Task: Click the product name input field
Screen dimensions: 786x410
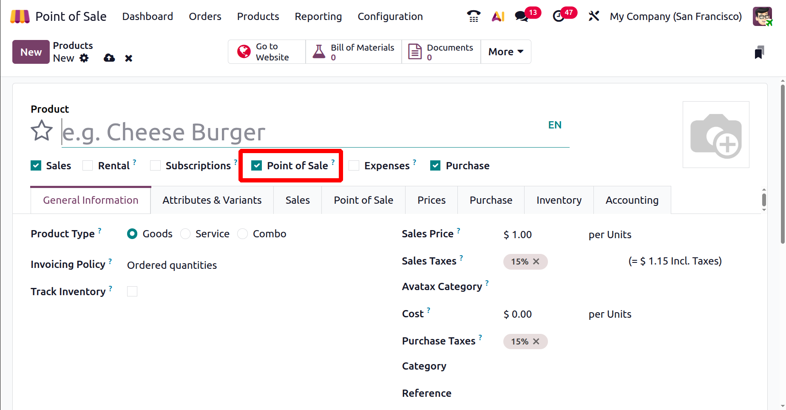Action: pyautogui.click(x=298, y=132)
